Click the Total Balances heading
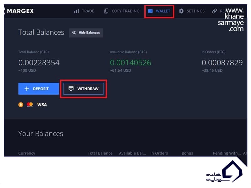Image resolution: width=251 pixels, height=188 pixels. [41, 32]
